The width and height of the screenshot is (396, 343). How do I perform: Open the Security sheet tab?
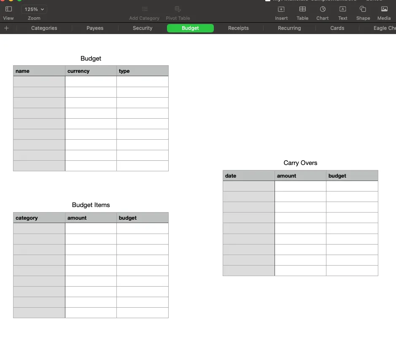click(143, 28)
